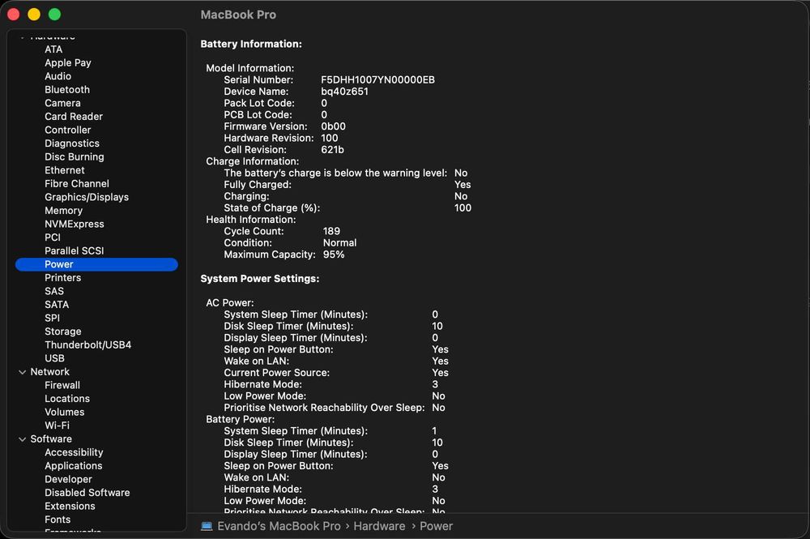Select Apple Pay in the sidebar
810x539 pixels.
coord(68,62)
